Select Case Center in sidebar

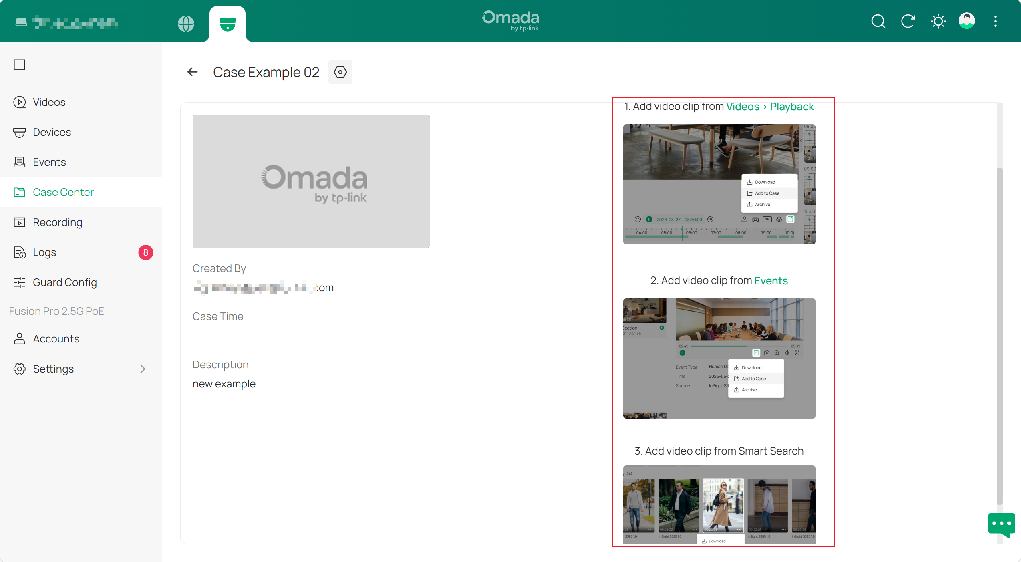tap(81, 192)
